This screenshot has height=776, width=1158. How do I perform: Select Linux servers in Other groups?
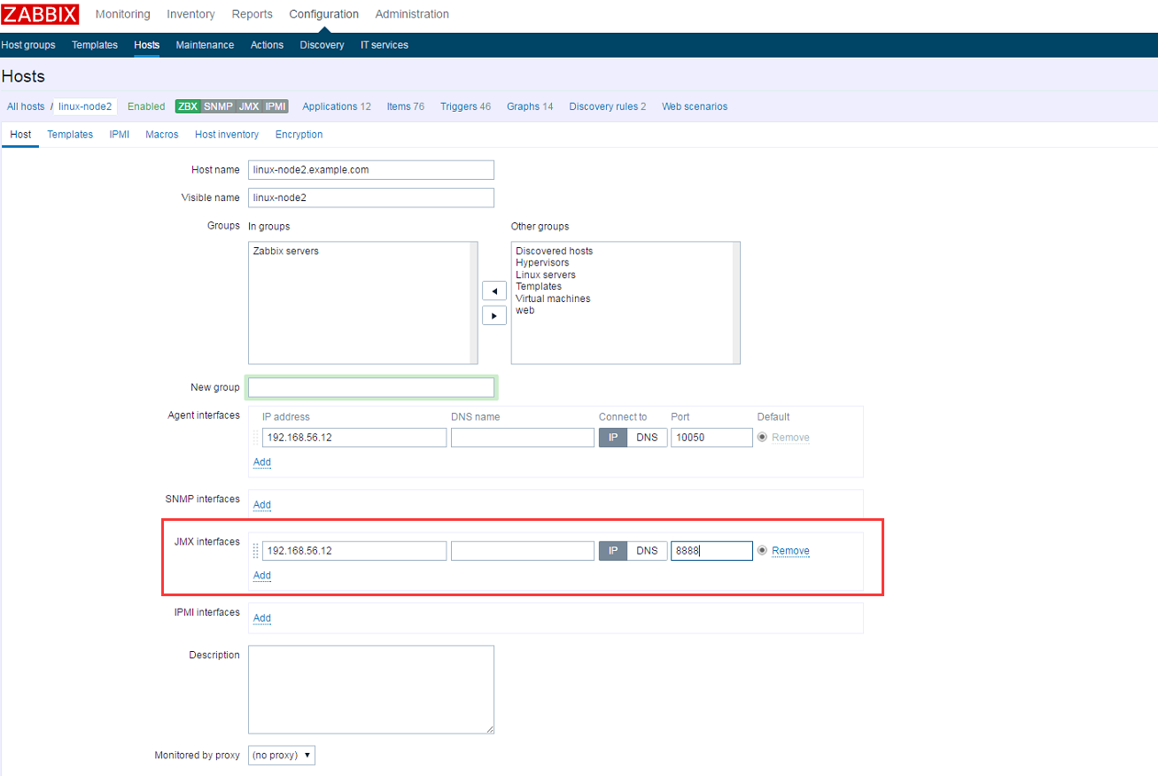coord(546,275)
